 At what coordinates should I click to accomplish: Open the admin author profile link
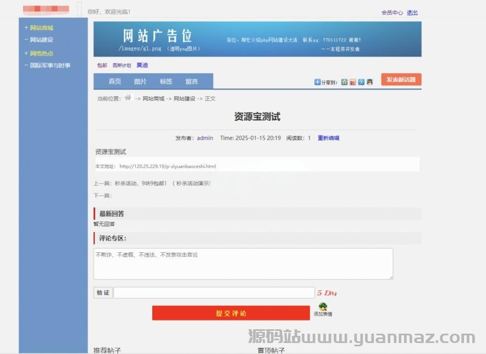(x=205, y=138)
